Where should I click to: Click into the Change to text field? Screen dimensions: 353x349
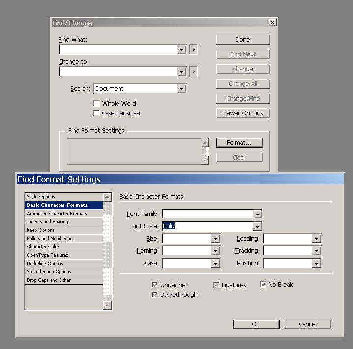tap(118, 72)
